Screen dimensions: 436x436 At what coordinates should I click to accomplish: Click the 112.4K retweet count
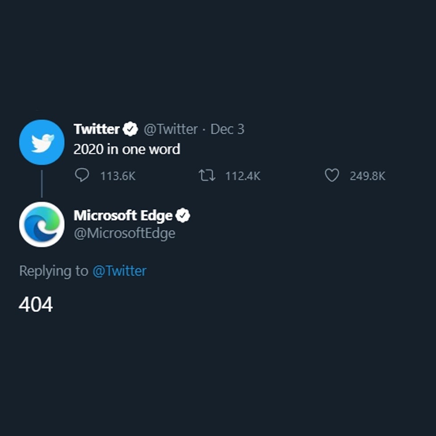click(x=243, y=176)
